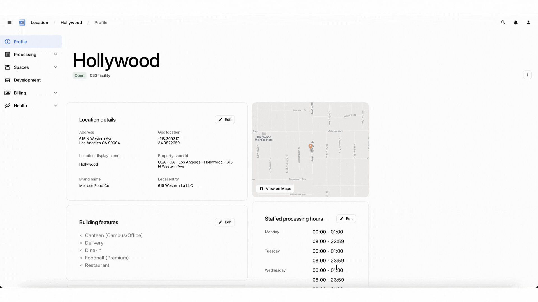Open the user account icon
The image size is (538, 302).
coord(528,23)
